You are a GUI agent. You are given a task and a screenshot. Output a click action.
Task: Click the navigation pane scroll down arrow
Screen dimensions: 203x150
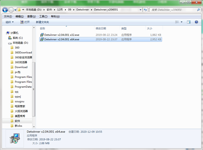coord(34,127)
